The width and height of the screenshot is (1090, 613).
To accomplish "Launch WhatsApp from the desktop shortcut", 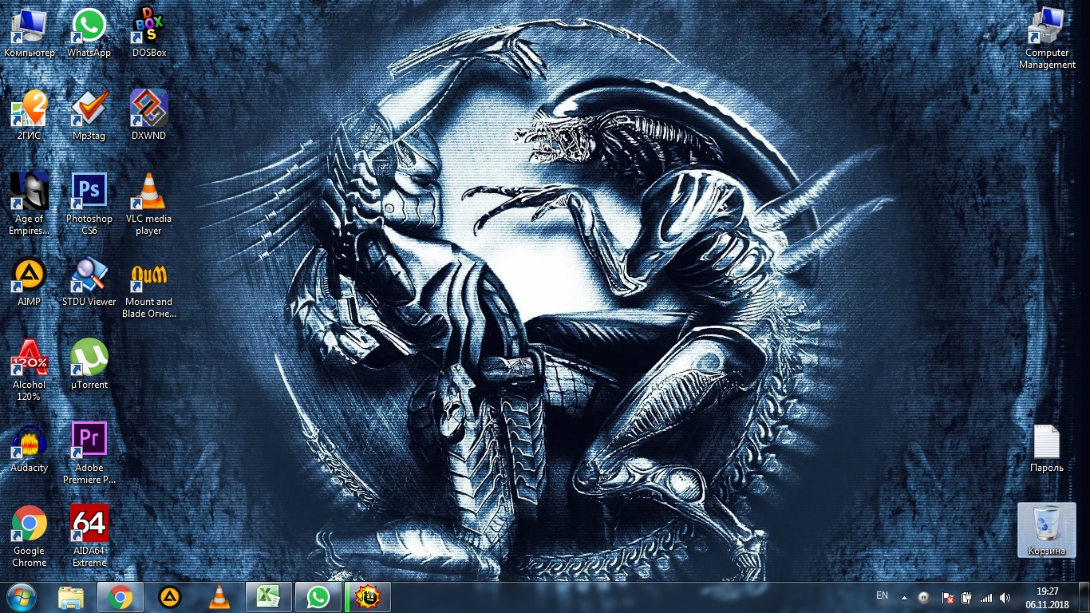I will [x=89, y=33].
